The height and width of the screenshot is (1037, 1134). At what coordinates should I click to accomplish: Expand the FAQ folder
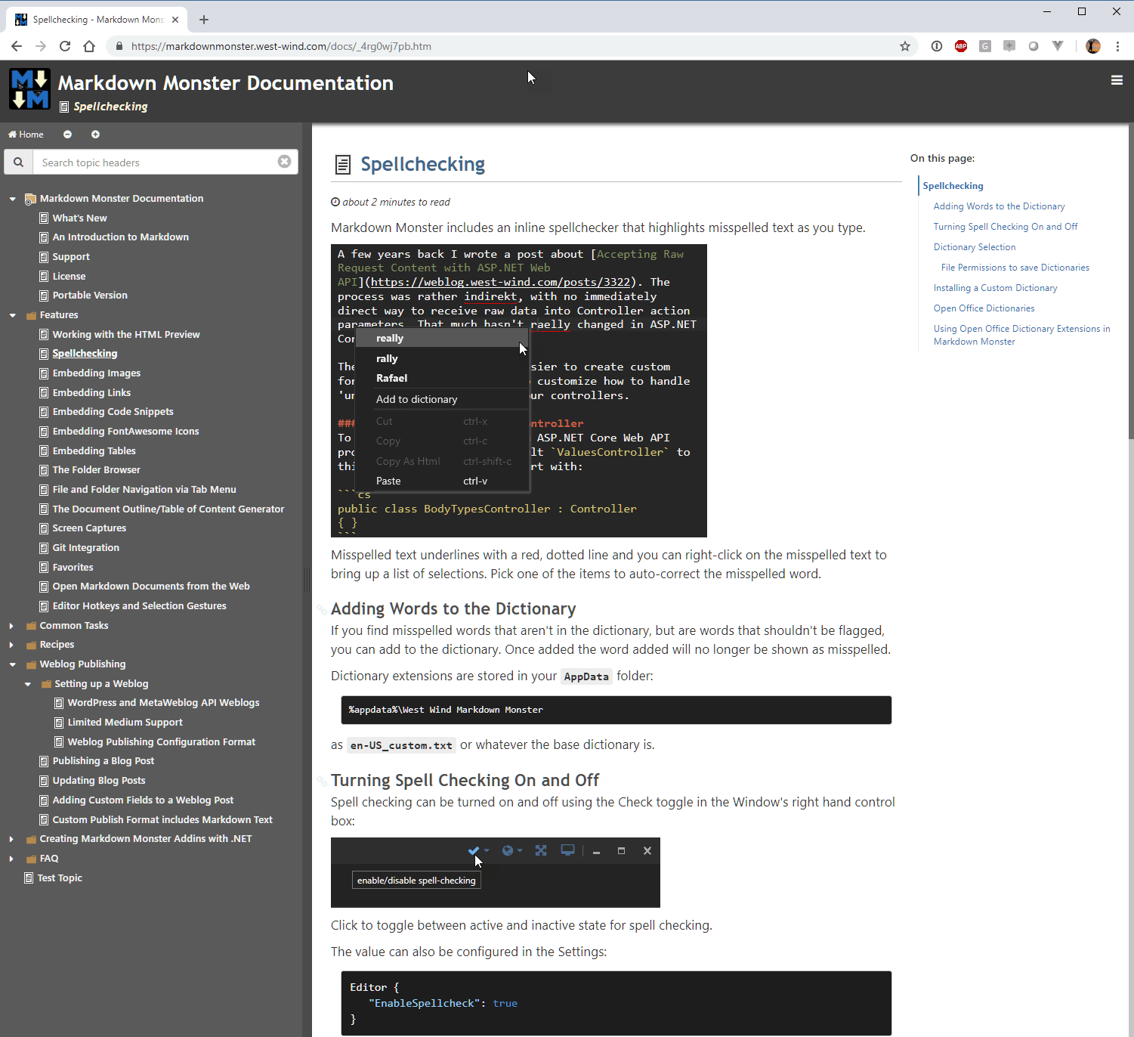tap(11, 859)
